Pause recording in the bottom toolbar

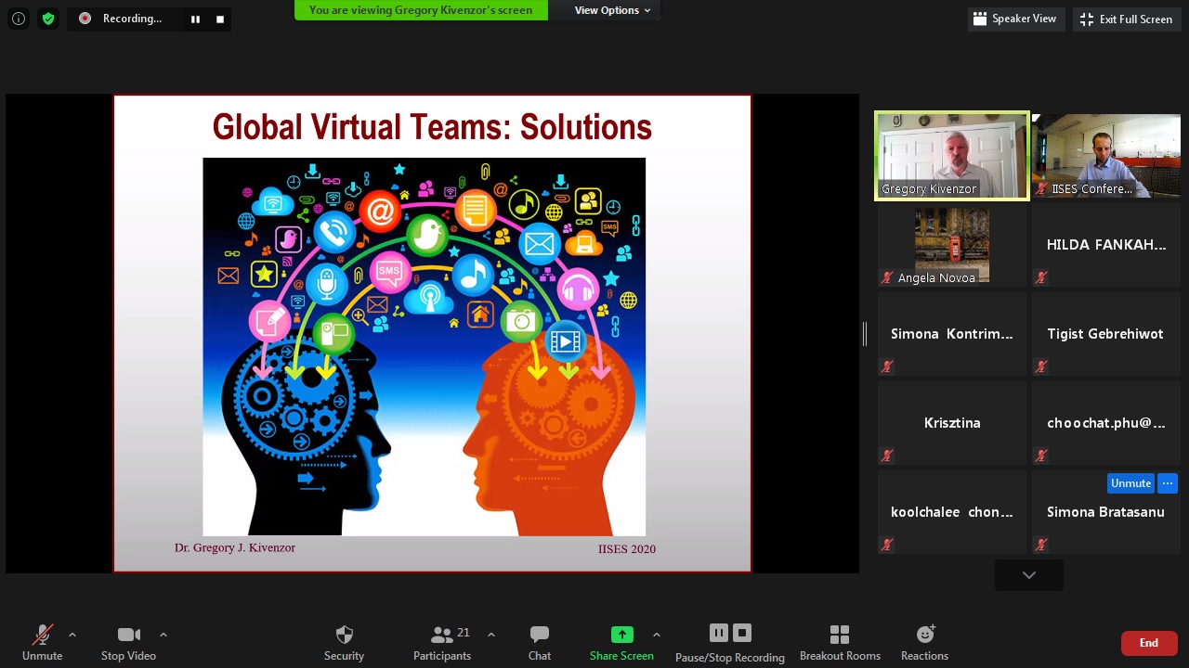pos(719,633)
